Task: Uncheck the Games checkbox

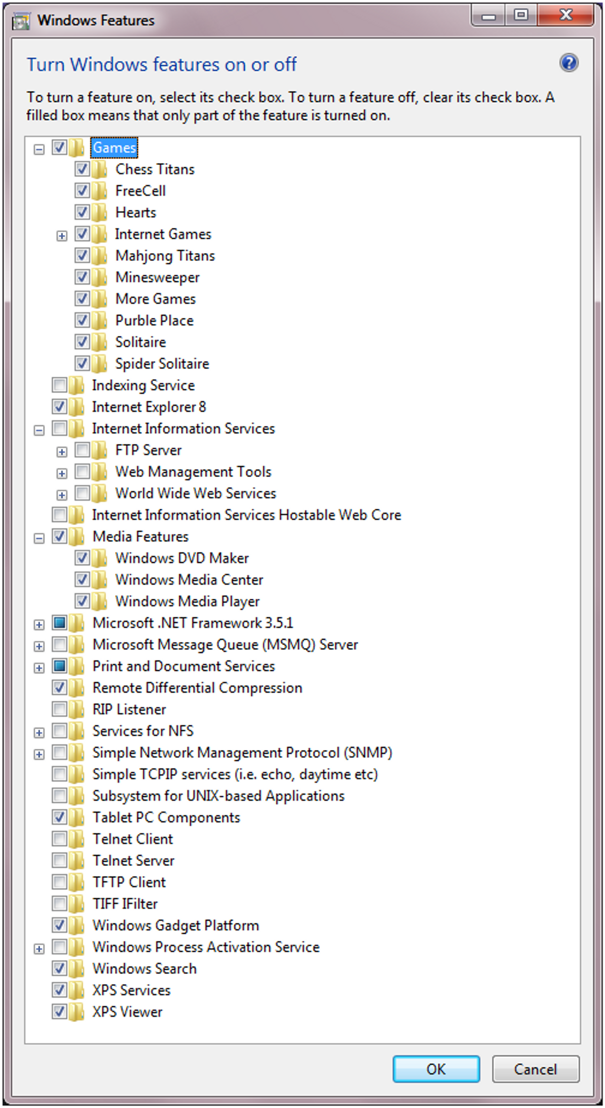Action: coord(59,148)
